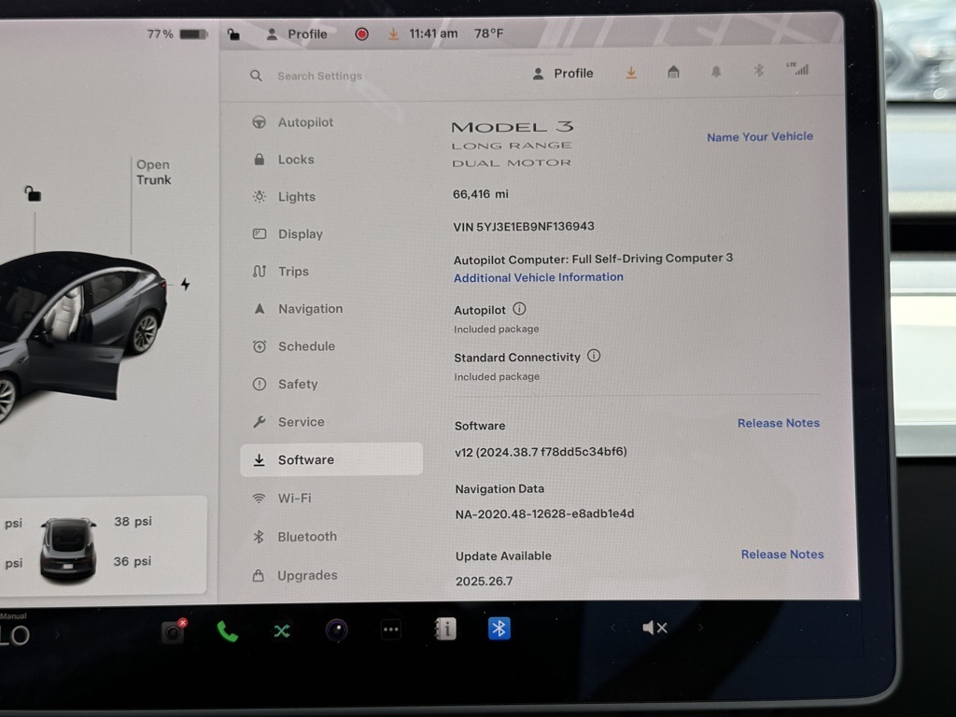Tap the 2025.26.7 update version text
This screenshot has width=956, height=717.
click(485, 581)
